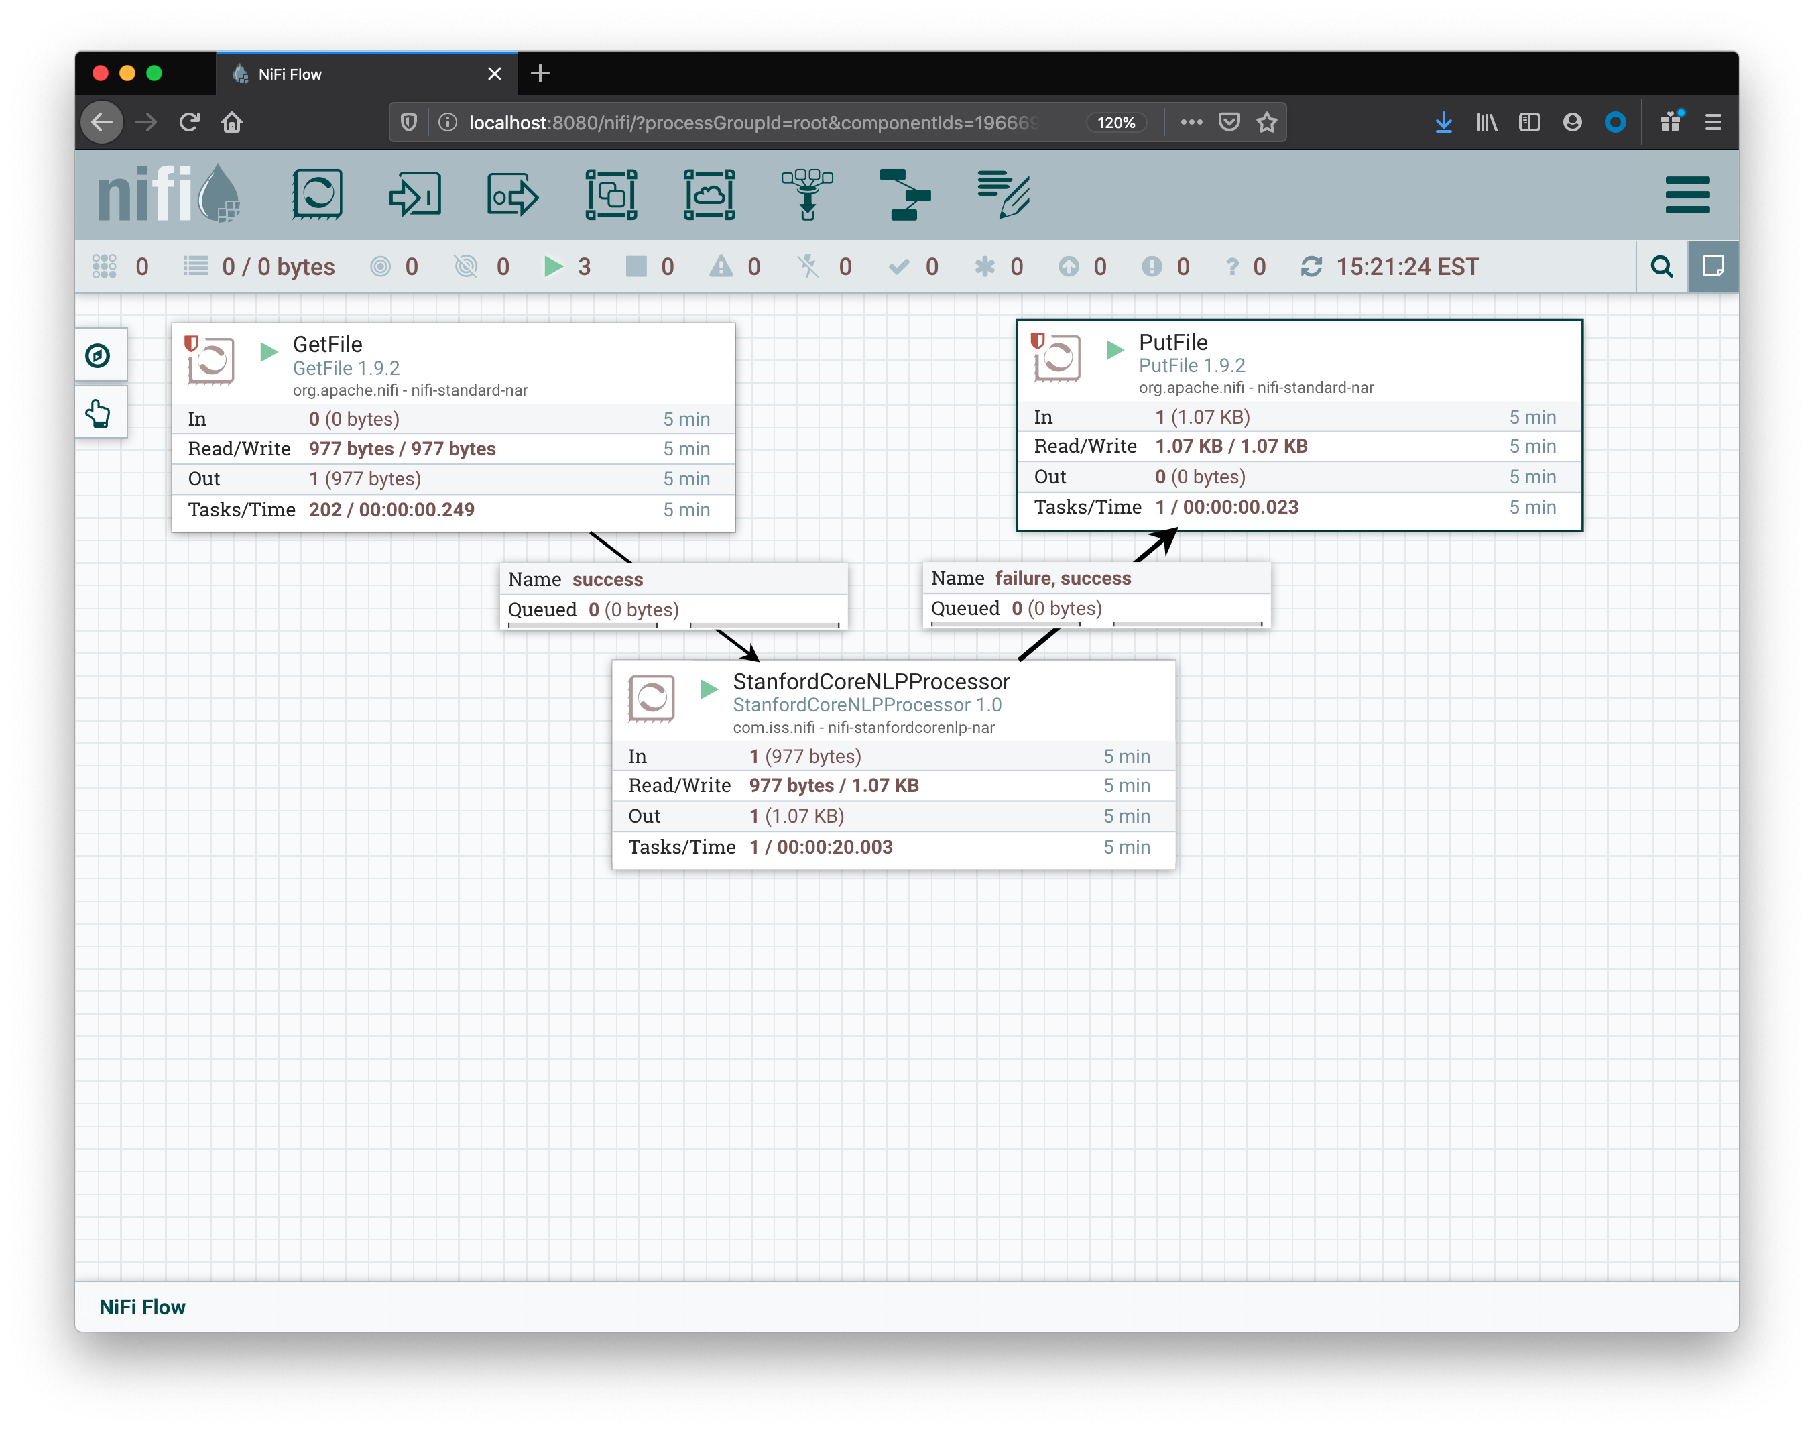The image size is (1814, 1431).
Task: Click the Process Group toolbar icon
Action: click(x=611, y=194)
